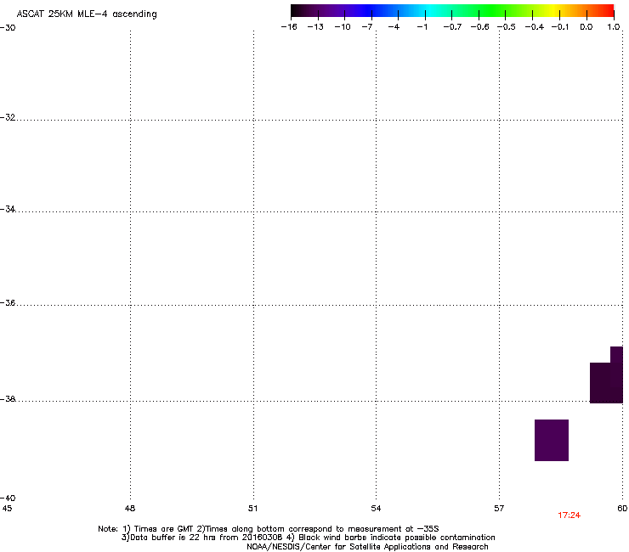Click the title 'ASCAT 25KM MLE-4 ascending'
The image size is (629, 552).
tap(87, 14)
